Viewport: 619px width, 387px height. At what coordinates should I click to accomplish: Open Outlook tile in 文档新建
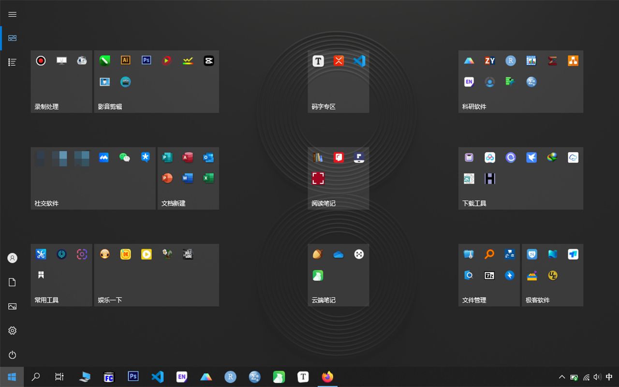tap(208, 157)
